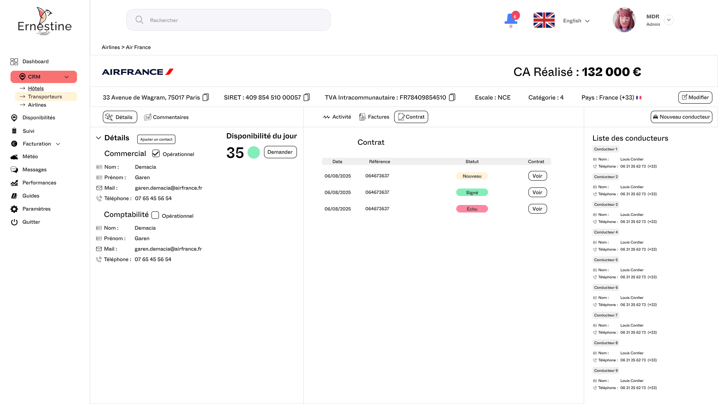The width and height of the screenshot is (718, 404).
Task: Open Météo from the sidebar
Action: 30,156
